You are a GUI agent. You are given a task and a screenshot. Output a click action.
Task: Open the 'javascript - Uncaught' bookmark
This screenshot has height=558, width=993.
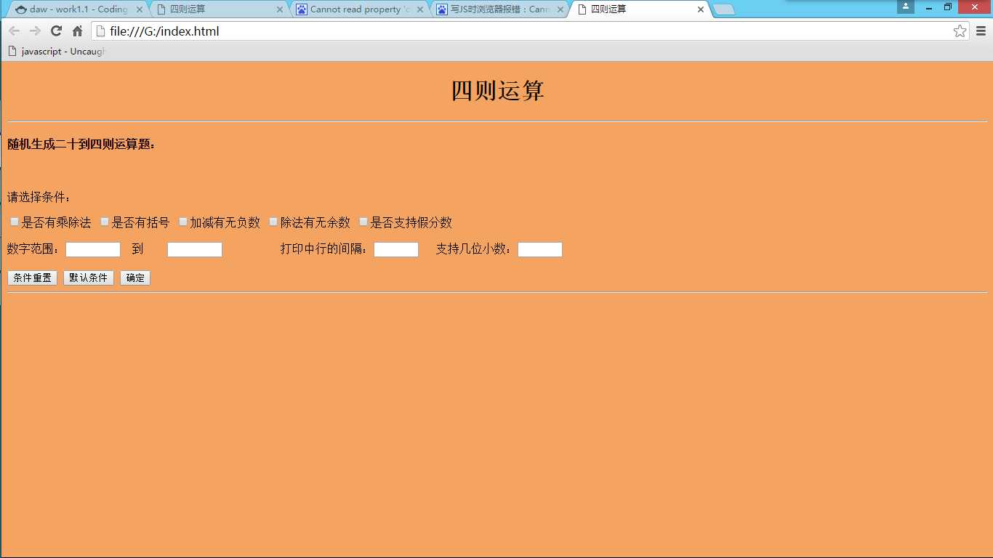pyautogui.click(x=57, y=52)
